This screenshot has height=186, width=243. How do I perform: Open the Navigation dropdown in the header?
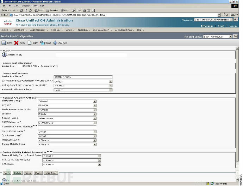pos(213,20)
